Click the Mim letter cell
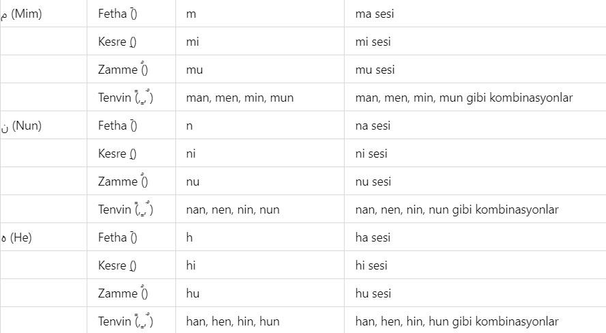Screen dimensions: 606x333 tap(23, 14)
